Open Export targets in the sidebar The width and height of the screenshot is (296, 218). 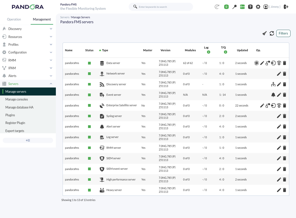(28, 131)
